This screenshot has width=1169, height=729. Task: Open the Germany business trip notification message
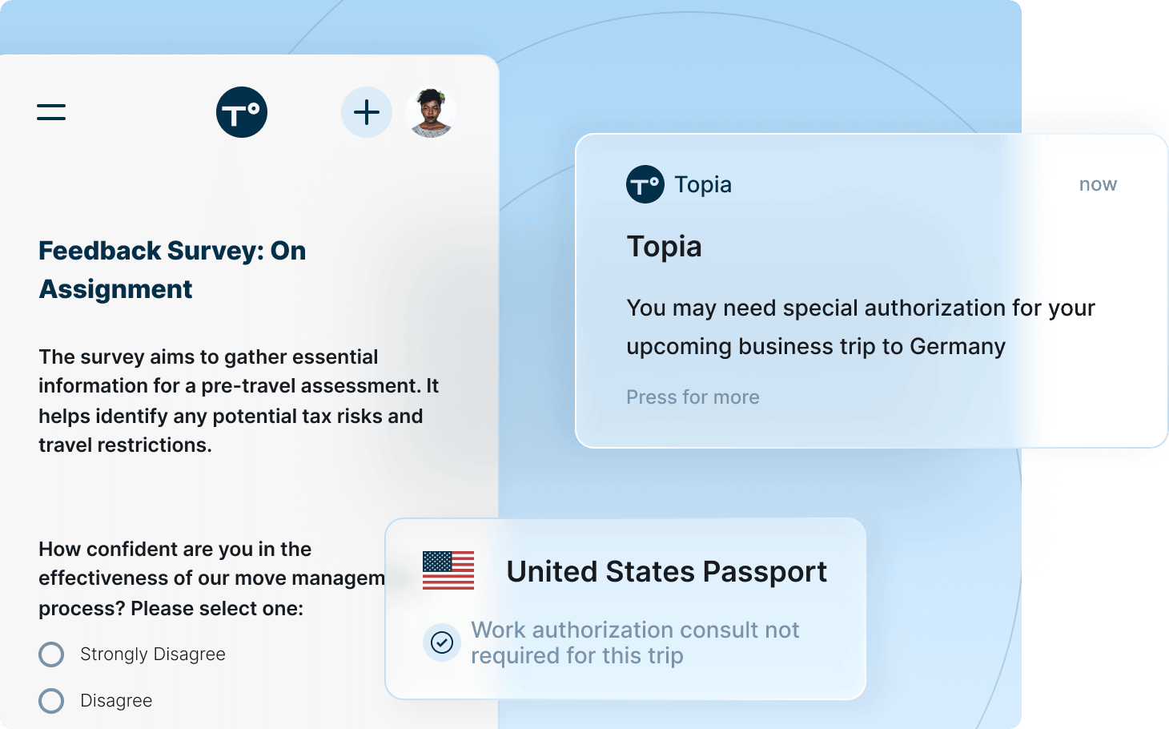click(860, 327)
